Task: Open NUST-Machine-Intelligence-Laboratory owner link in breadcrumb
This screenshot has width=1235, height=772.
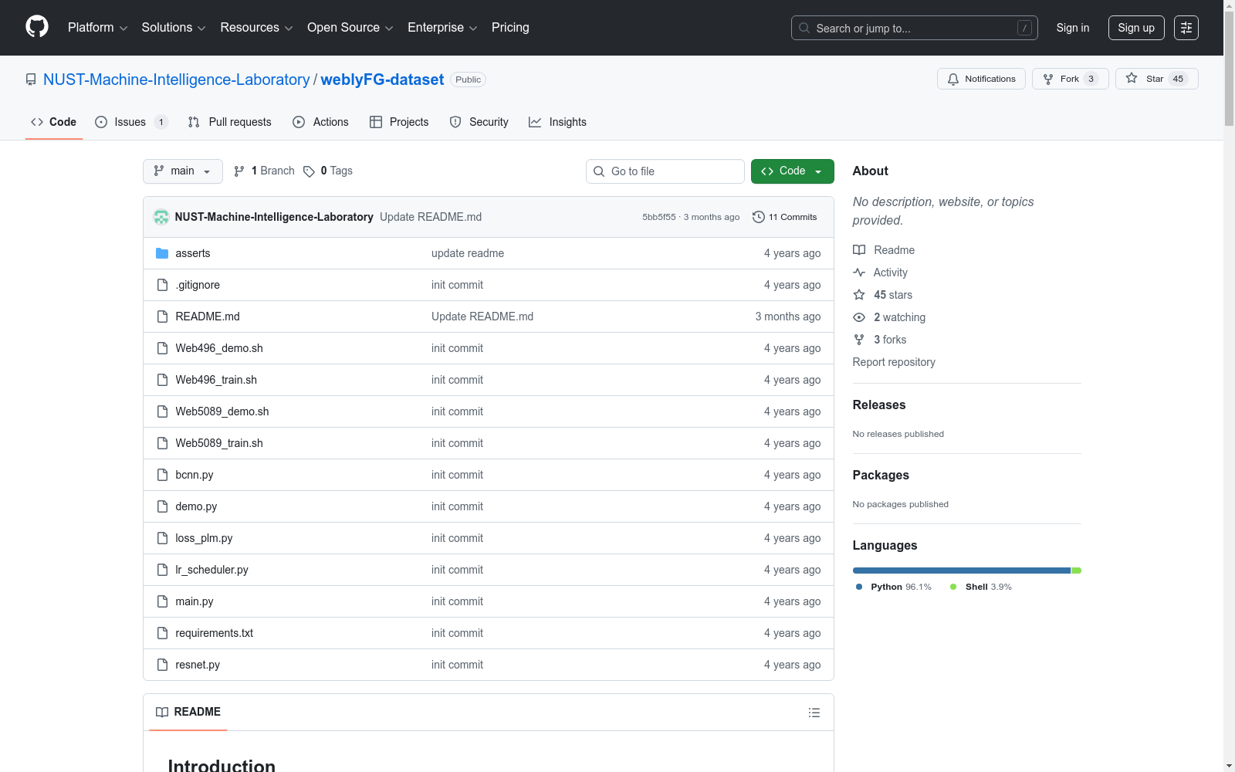Action: click(176, 80)
